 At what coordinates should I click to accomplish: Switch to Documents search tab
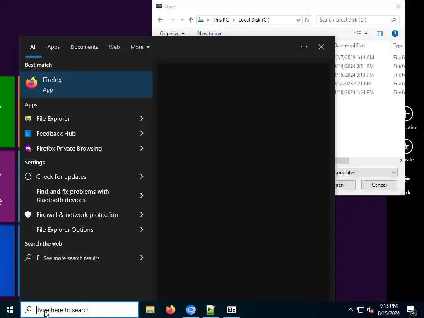click(84, 47)
